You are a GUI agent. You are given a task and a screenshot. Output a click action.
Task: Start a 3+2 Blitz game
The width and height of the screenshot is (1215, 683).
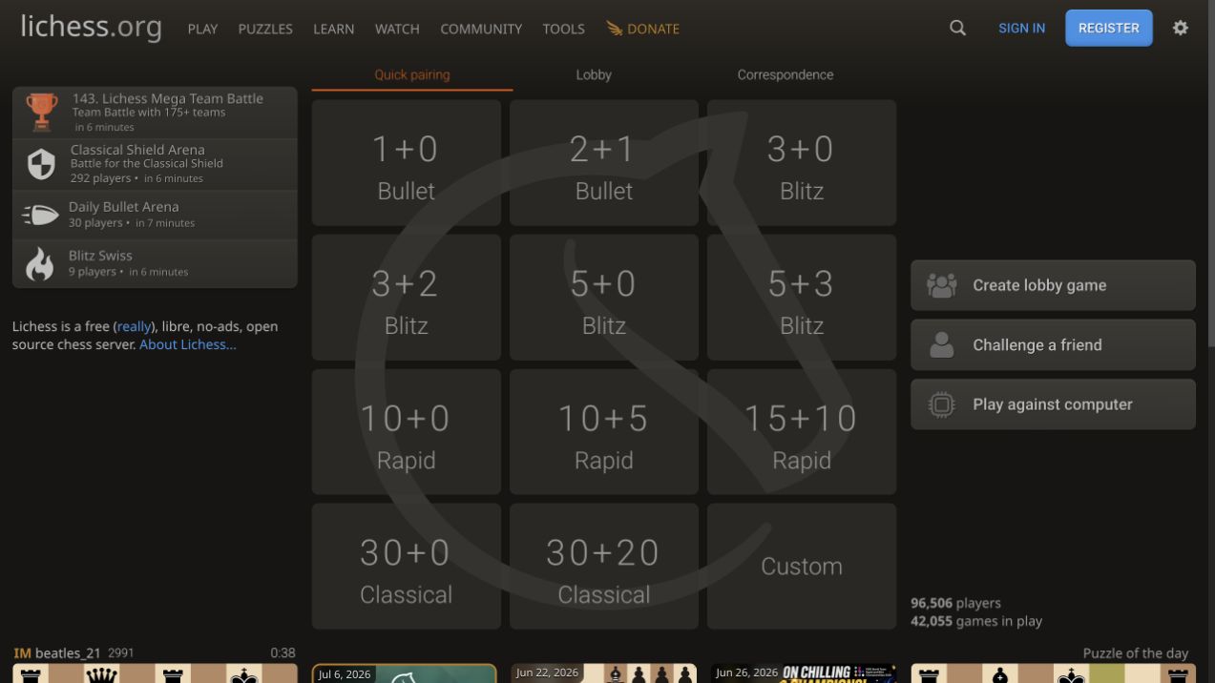pos(406,298)
